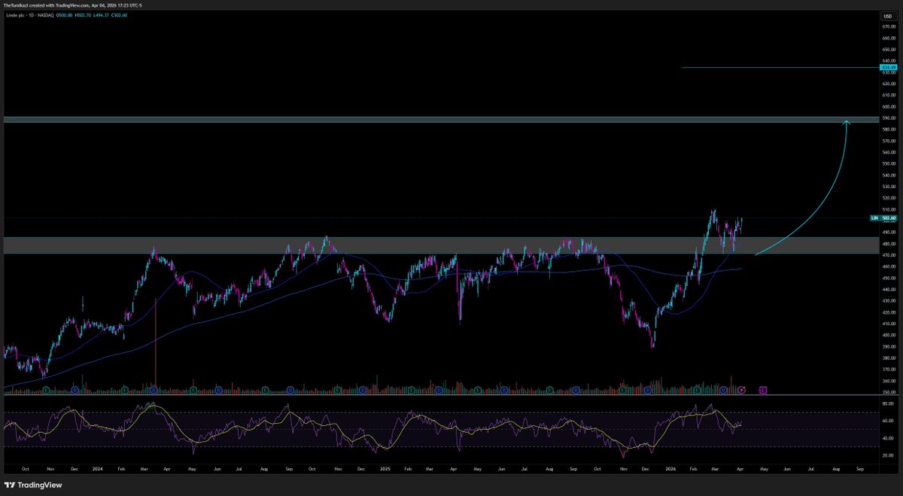903x496 pixels.
Task: Click the pink upcoming earnings E marker
Action: point(763,390)
